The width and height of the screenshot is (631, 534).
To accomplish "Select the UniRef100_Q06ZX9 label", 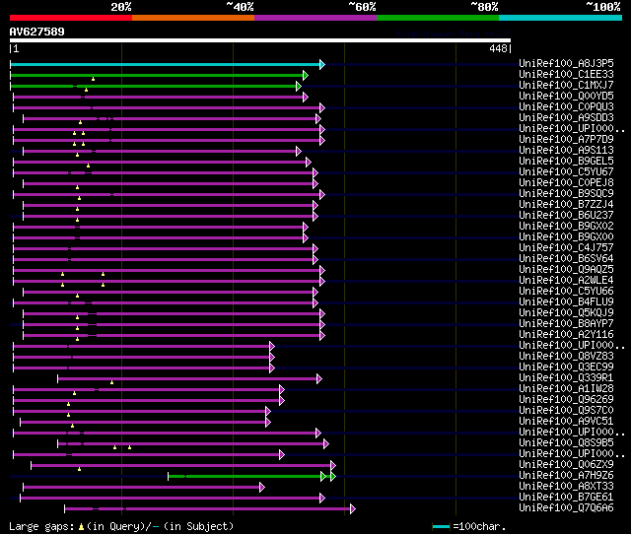I will (566, 465).
